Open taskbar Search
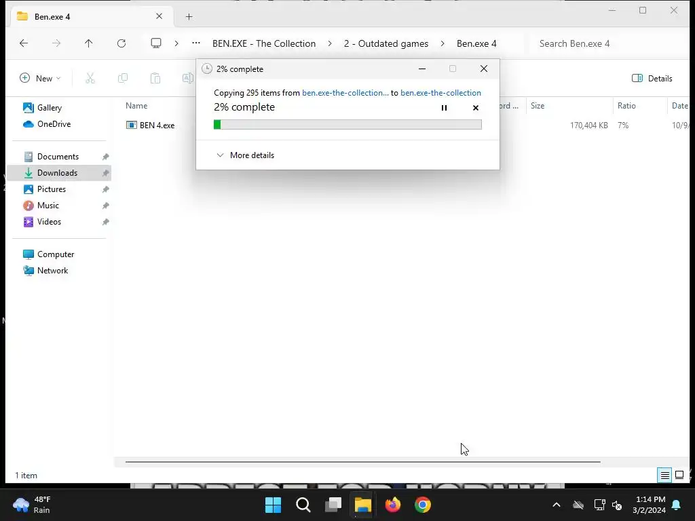Screen dimensions: 695x521 click(303, 505)
